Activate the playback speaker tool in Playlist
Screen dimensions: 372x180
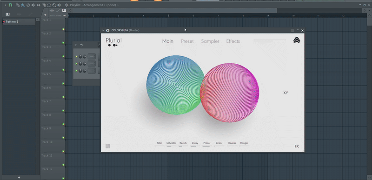(60, 5)
